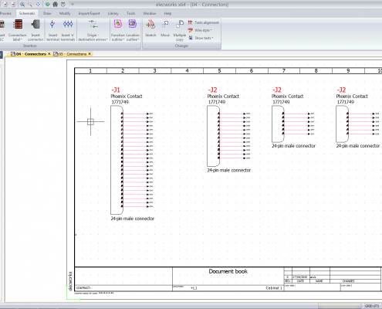This screenshot has width=382, height=309.
Task: Close the 04 - Connectors tab
Action: 49,54
